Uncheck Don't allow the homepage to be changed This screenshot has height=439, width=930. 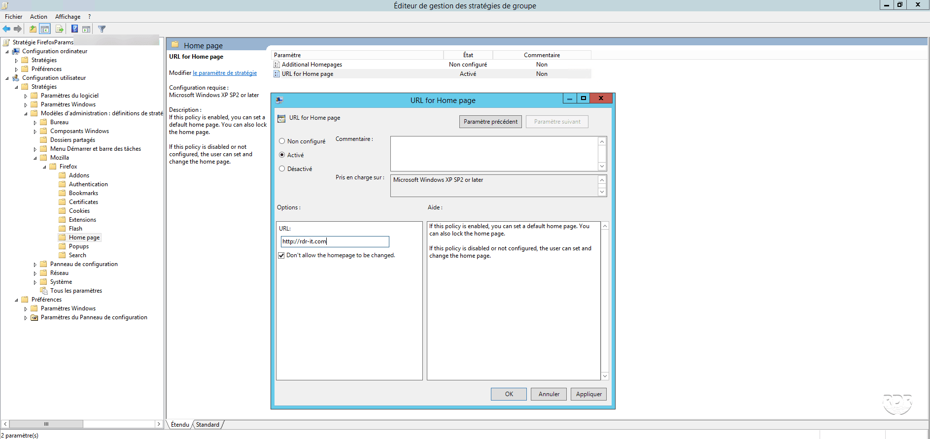pyautogui.click(x=281, y=255)
